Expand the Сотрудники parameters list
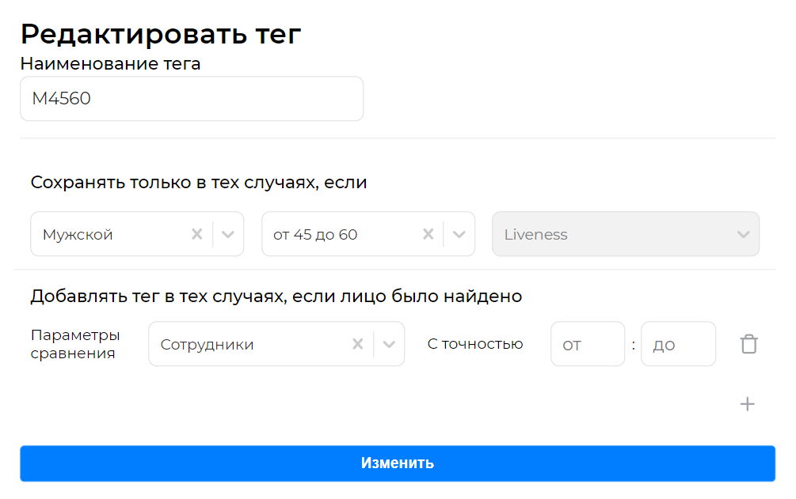Screen dimensions: 796x499 (389, 343)
